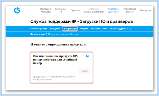This screenshot has height=96, width=159.
Task: Open the blue question mark help icon
Action: click(x=87, y=56)
